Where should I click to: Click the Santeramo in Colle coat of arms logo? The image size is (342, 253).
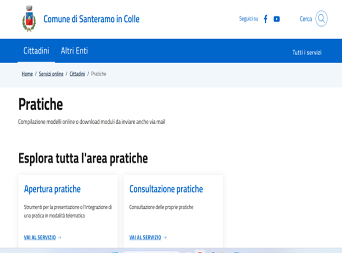[29, 19]
